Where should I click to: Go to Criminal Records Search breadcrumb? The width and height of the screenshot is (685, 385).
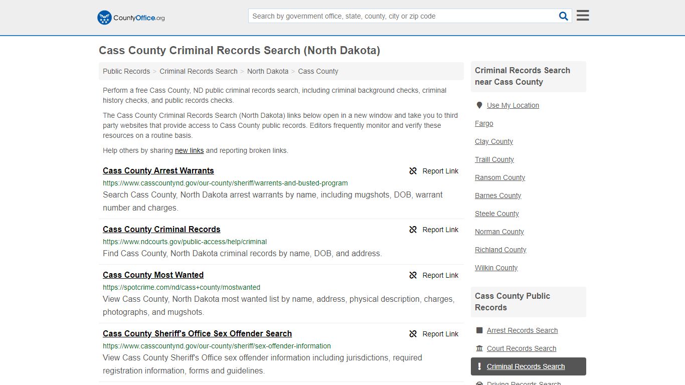pyautogui.click(x=199, y=71)
